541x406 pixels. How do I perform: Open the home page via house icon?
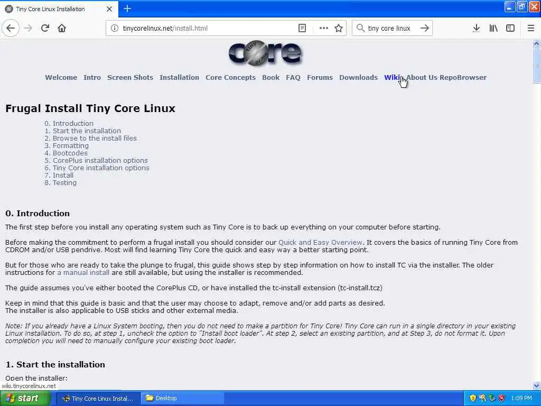62,29
